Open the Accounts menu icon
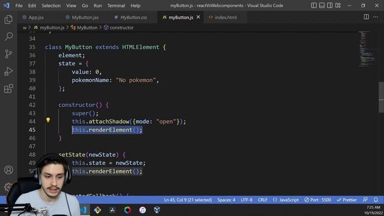 click(x=8, y=170)
